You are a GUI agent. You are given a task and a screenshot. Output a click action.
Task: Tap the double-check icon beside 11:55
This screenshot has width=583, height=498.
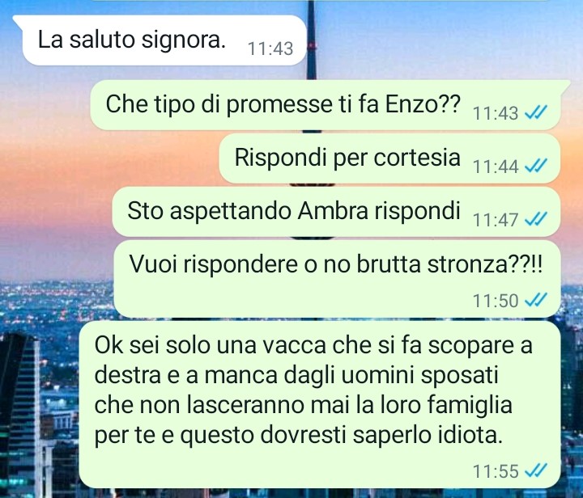[x=536, y=471]
